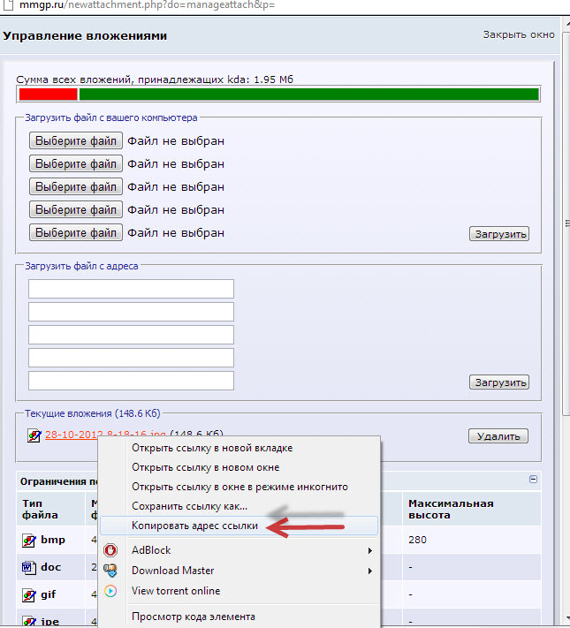570x628 pixels.
Task: Click the 'Удалить' button
Action: 498,436
